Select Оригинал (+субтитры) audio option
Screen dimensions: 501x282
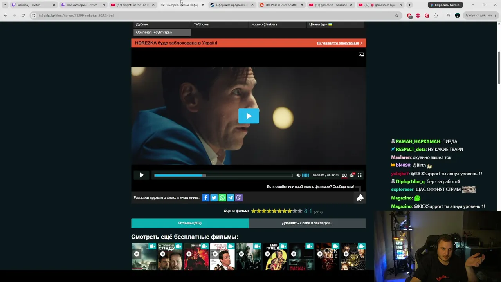coord(162,33)
